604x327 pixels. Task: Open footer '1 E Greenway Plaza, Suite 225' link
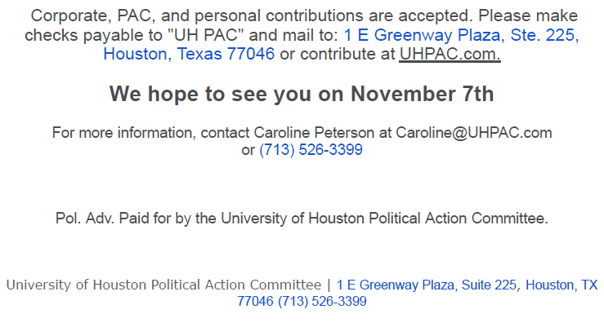(427, 285)
